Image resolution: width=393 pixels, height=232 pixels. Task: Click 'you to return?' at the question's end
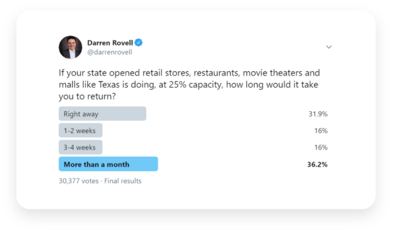click(x=87, y=97)
